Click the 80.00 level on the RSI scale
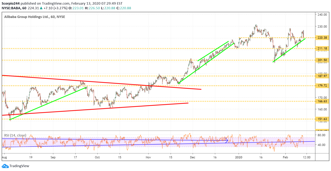The height and width of the screenshot is (171, 331). click(322, 135)
